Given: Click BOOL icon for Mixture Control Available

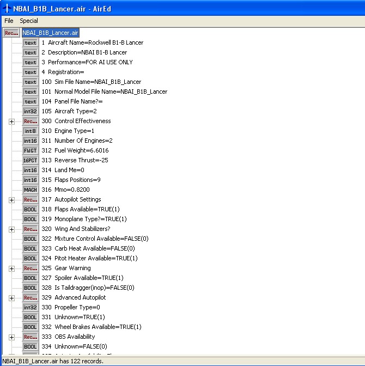Looking at the screenshot, I should [31, 239].
